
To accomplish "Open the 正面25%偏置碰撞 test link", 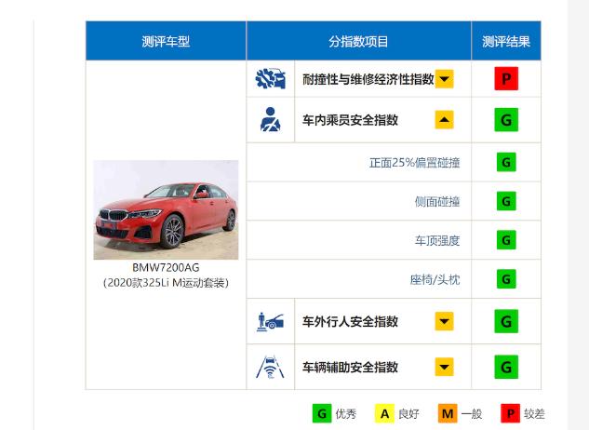I will (415, 163).
